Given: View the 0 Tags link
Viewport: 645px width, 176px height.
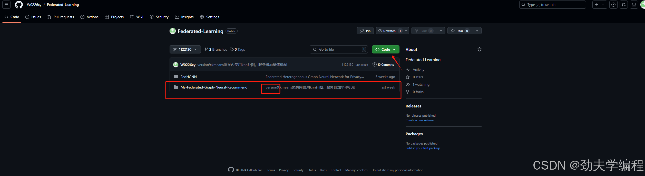Looking at the screenshot, I should pyautogui.click(x=237, y=49).
